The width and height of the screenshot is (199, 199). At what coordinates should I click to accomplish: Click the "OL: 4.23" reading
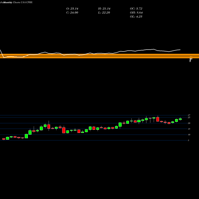click(x=136, y=17)
